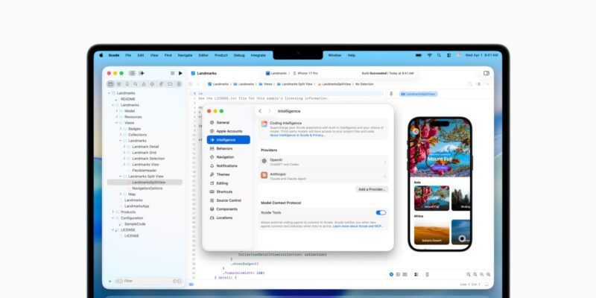Open the Navigate menu
596x298 pixels.
(185, 55)
